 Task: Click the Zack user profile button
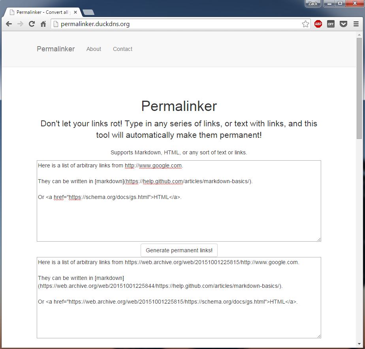pos(312,4)
